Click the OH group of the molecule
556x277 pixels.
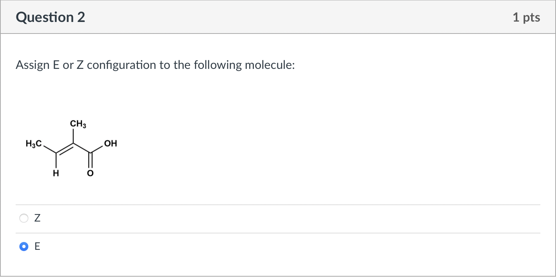pos(111,143)
